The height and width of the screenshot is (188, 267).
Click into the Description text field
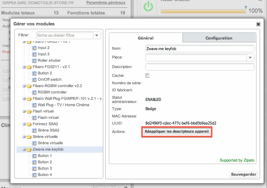tap(199, 67)
